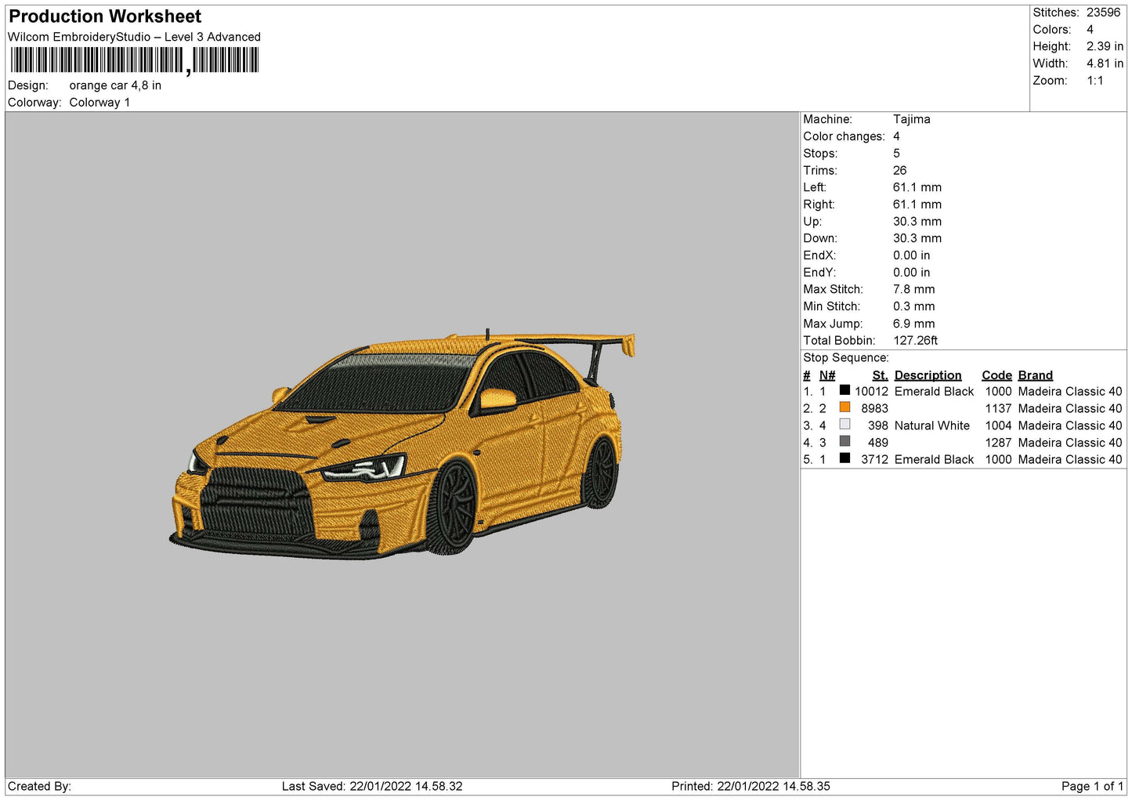Viewport: 1132px width, 800px height.
Task: Click the Stitches value 23596
Action: click(x=1103, y=13)
